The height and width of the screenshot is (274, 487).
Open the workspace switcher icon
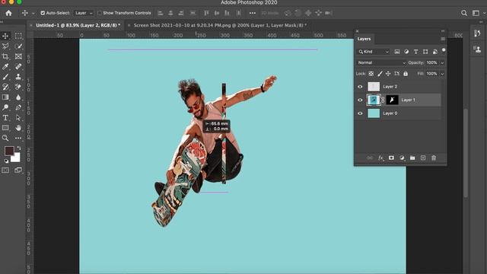tap(476, 13)
